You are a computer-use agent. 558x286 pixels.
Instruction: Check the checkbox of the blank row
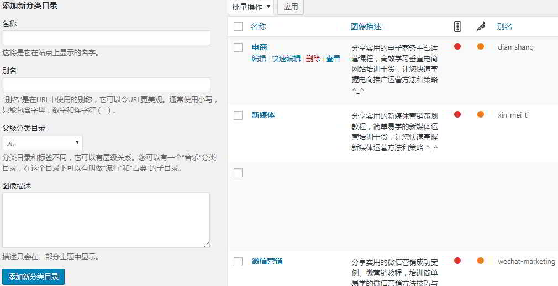tap(238, 173)
